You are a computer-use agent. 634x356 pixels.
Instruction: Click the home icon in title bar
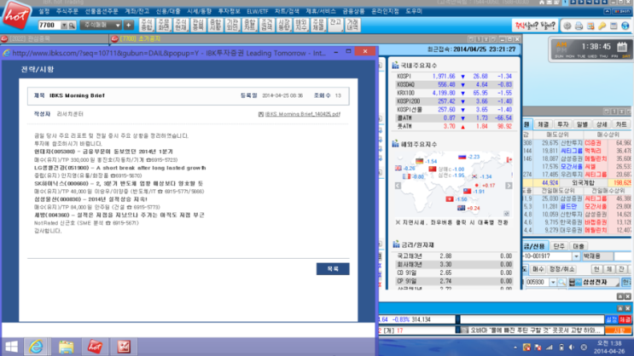[x=542, y=3]
